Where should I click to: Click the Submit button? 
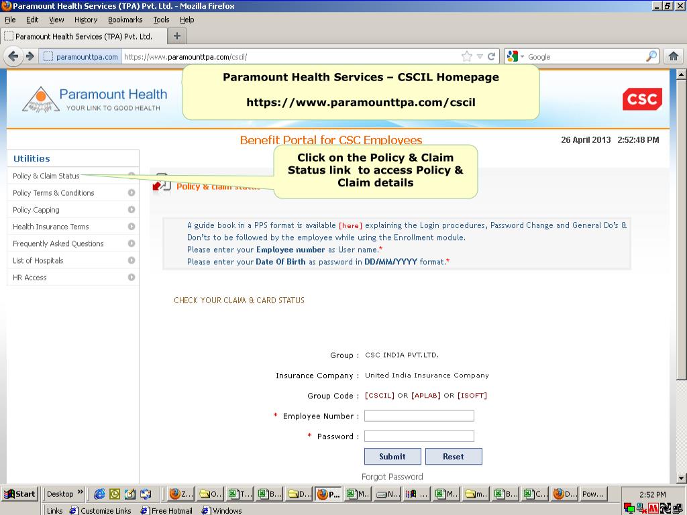pos(392,456)
